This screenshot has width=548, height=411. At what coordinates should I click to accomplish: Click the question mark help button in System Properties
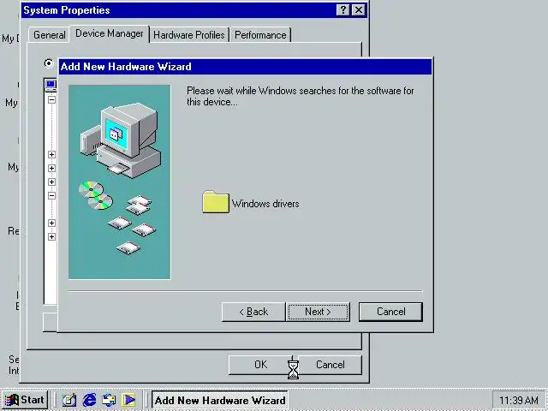(x=343, y=9)
